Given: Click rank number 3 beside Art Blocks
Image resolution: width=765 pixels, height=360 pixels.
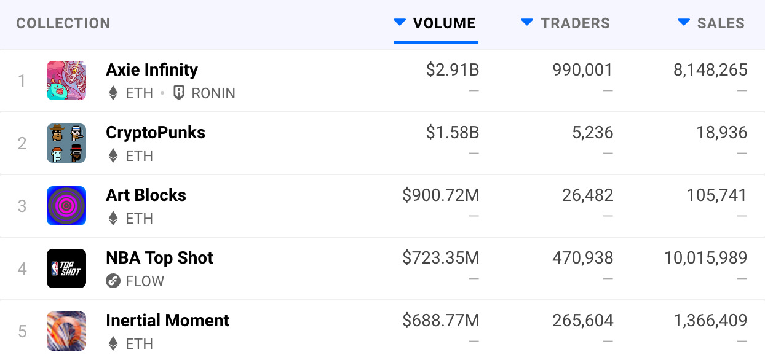Looking at the screenshot, I should (22, 206).
